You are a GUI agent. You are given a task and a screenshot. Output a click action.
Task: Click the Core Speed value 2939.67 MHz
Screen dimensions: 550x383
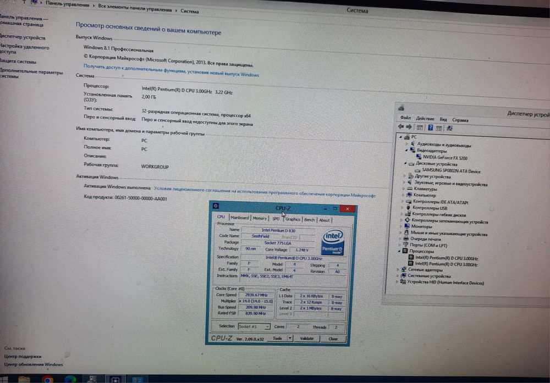[x=256, y=295]
